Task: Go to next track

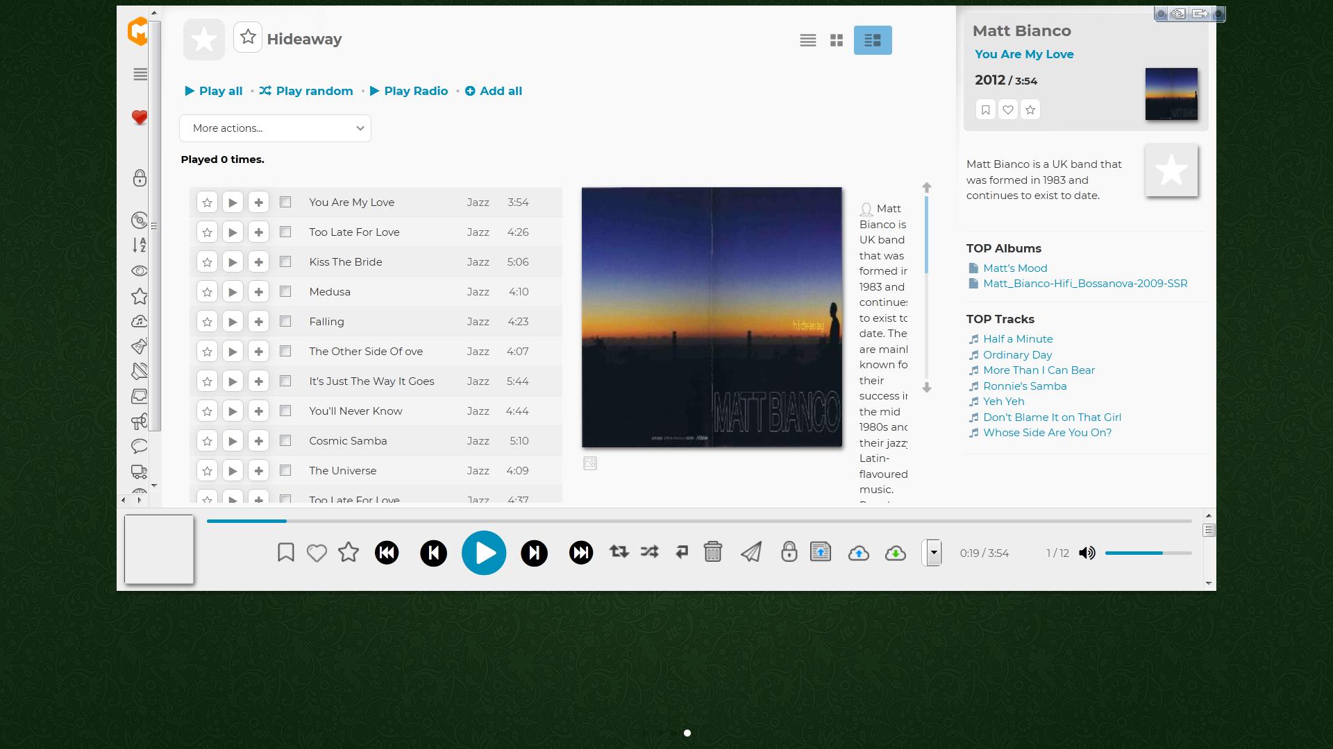Action: (x=534, y=553)
